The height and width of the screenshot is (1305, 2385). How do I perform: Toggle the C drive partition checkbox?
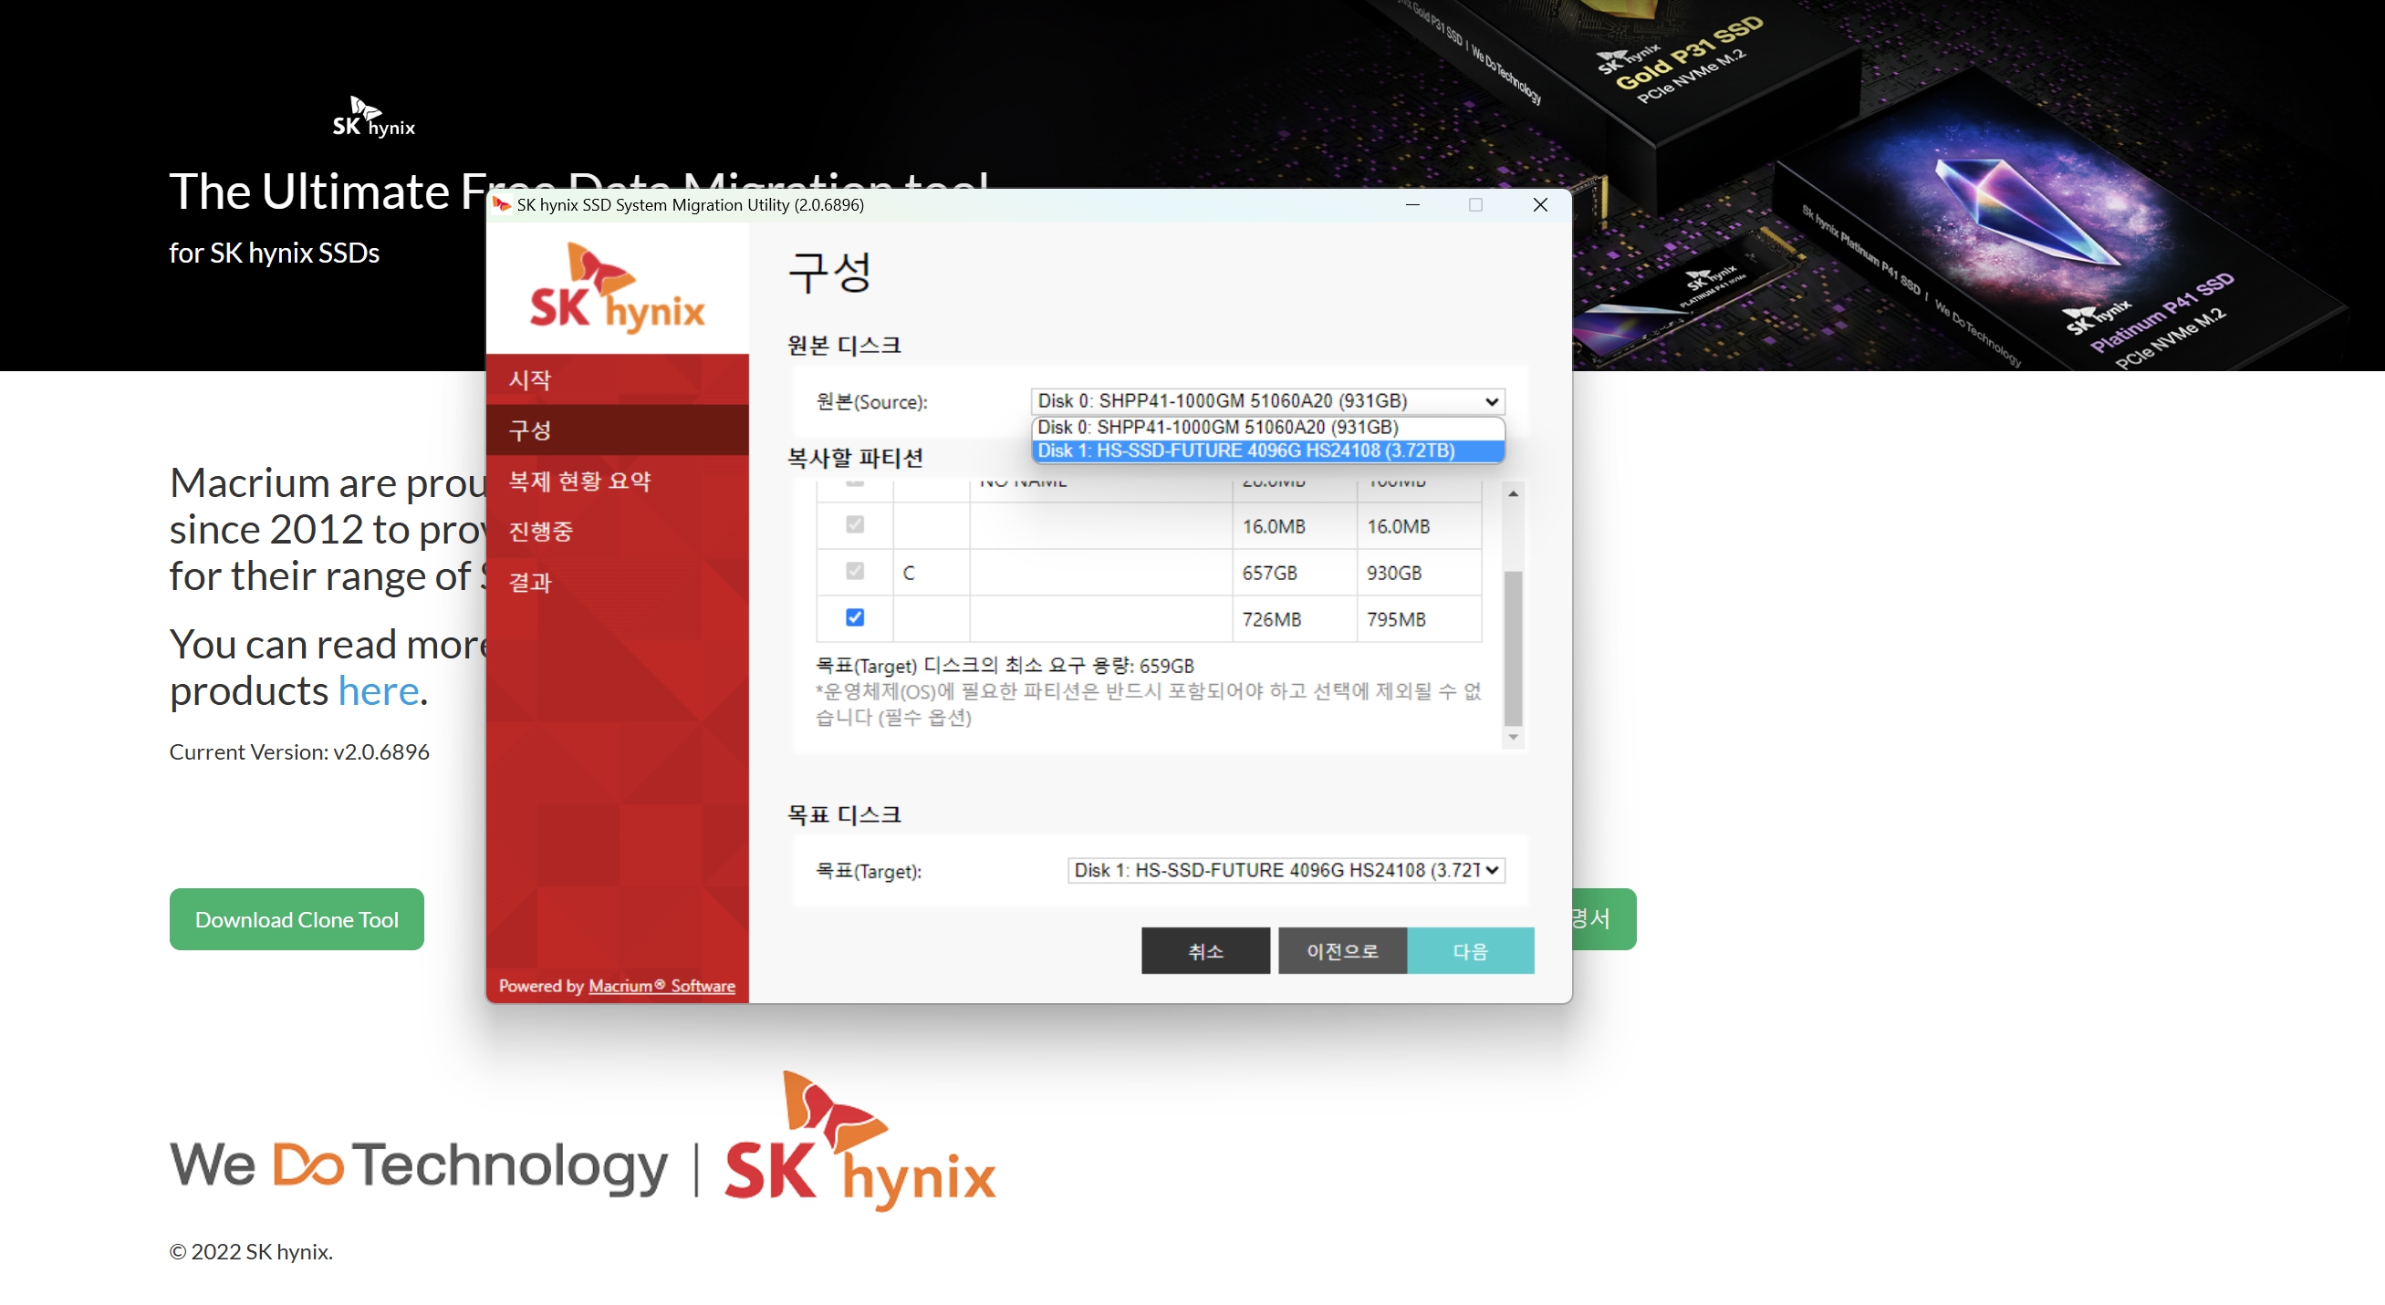[x=855, y=571]
